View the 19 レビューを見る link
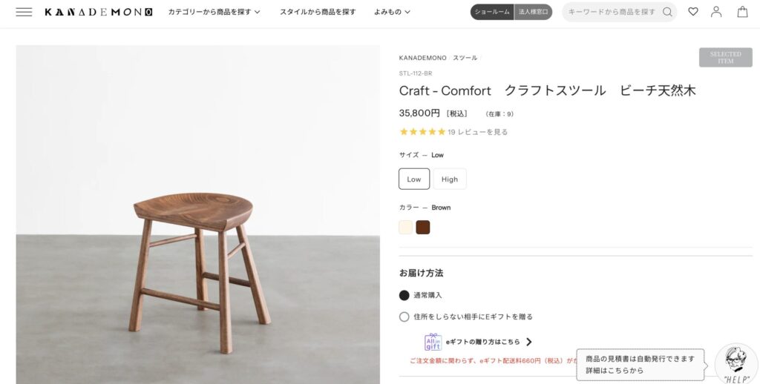Screen dimensions: 760x384 click(477, 132)
